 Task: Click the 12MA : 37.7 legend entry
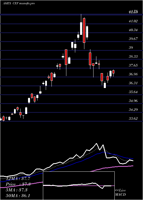tap(17, 179)
